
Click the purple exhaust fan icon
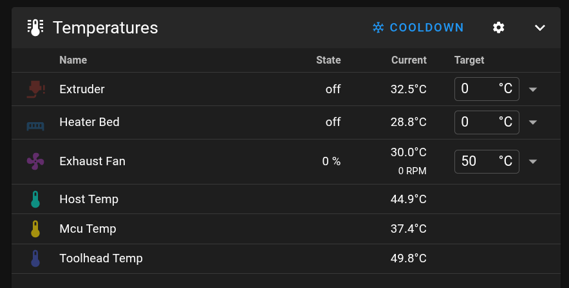coord(35,161)
